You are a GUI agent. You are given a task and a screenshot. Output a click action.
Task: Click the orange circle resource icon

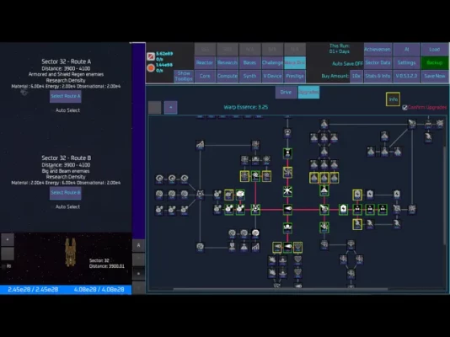point(151,68)
